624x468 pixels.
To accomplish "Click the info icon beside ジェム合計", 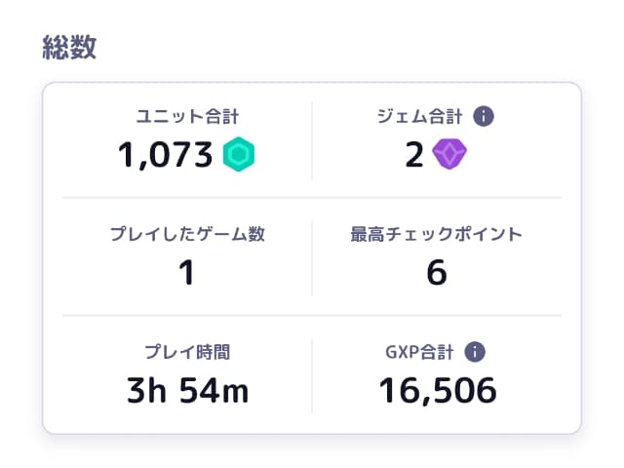I will click(x=484, y=116).
